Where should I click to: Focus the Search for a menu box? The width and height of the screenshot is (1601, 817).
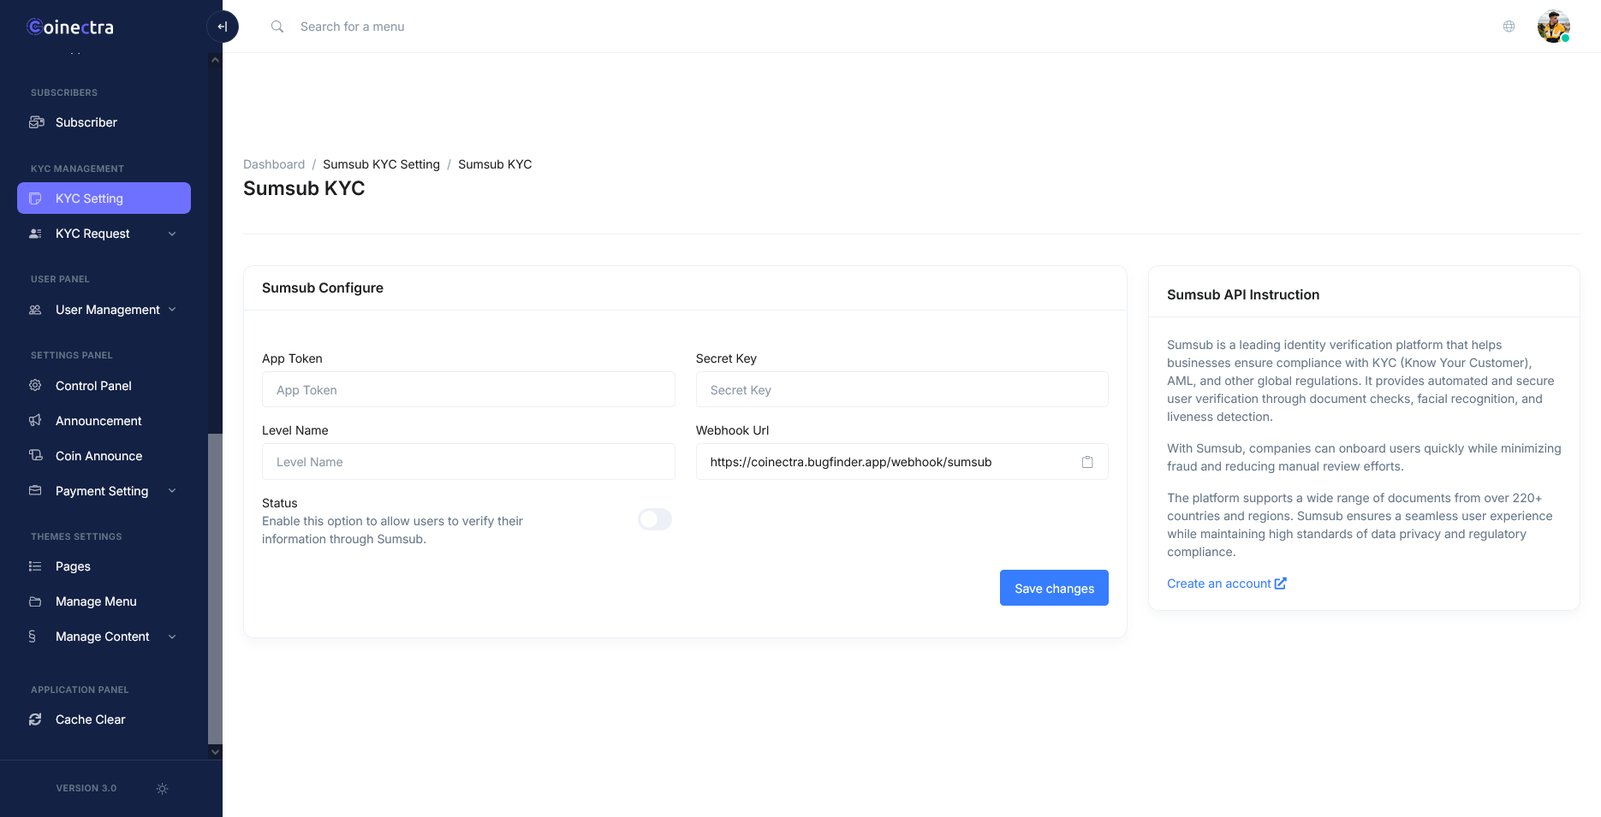353,27
